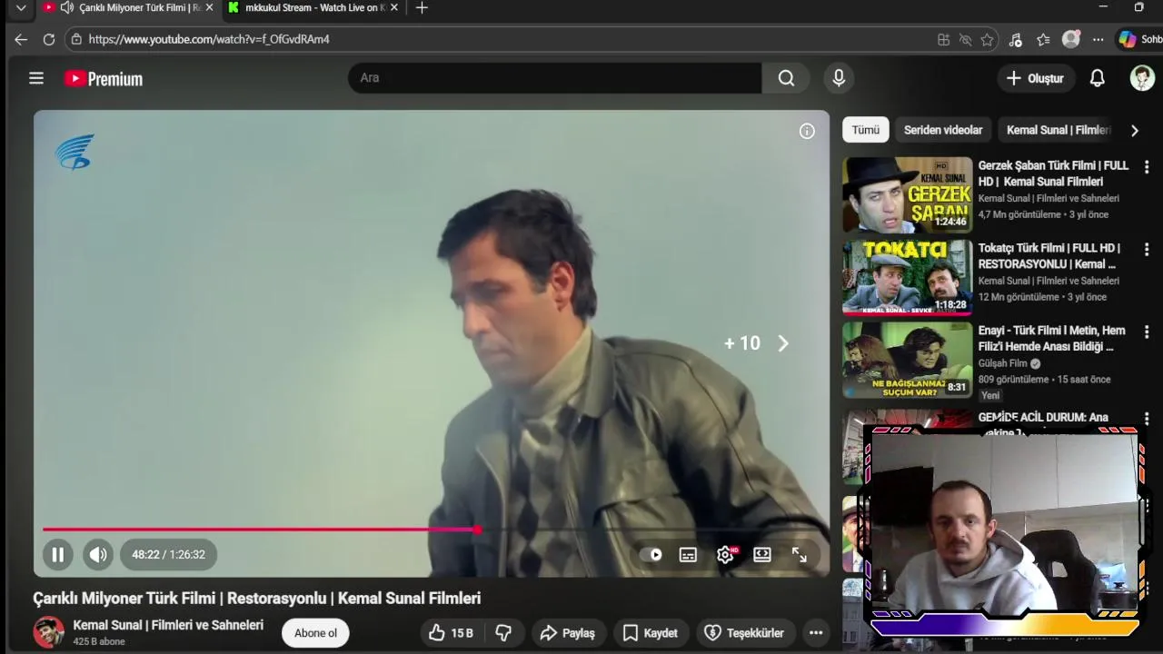Show more filter chips with right arrow
The image size is (1163, 654).
(1134, 131)
